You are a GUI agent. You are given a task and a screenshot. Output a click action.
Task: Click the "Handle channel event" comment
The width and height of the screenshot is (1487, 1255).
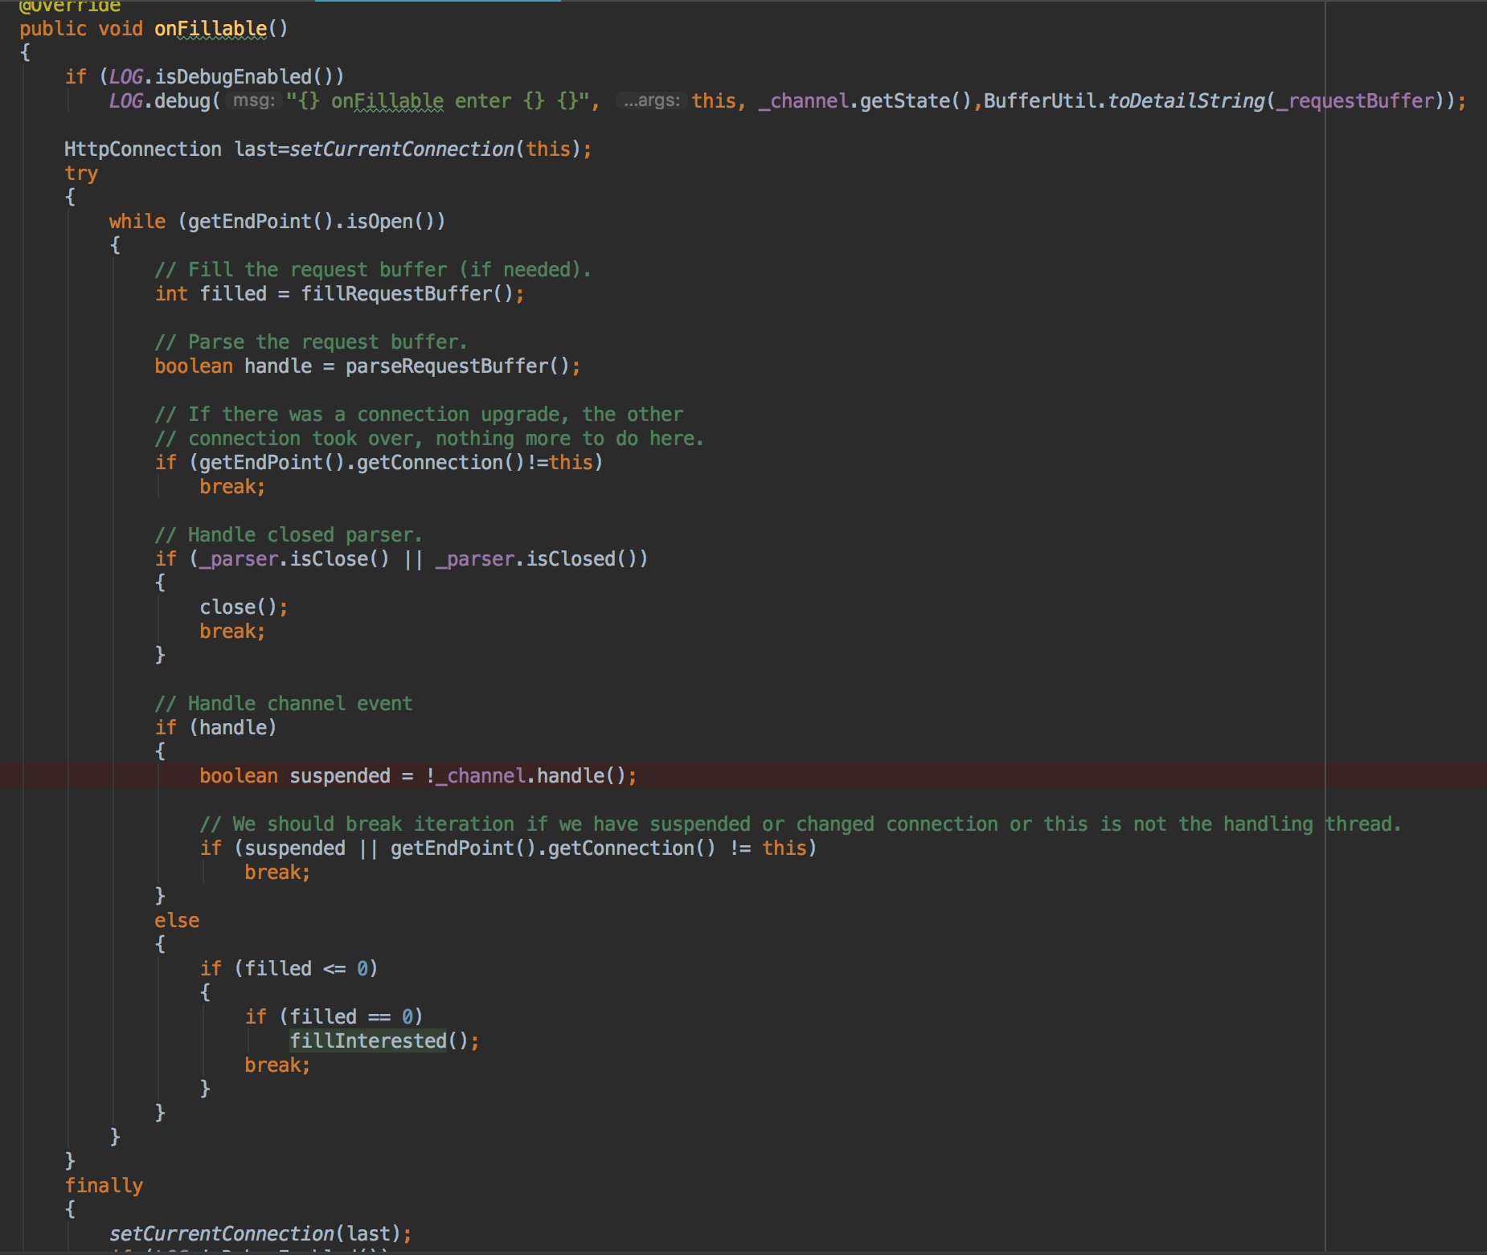pyautogui.click(x=283, y=704)
